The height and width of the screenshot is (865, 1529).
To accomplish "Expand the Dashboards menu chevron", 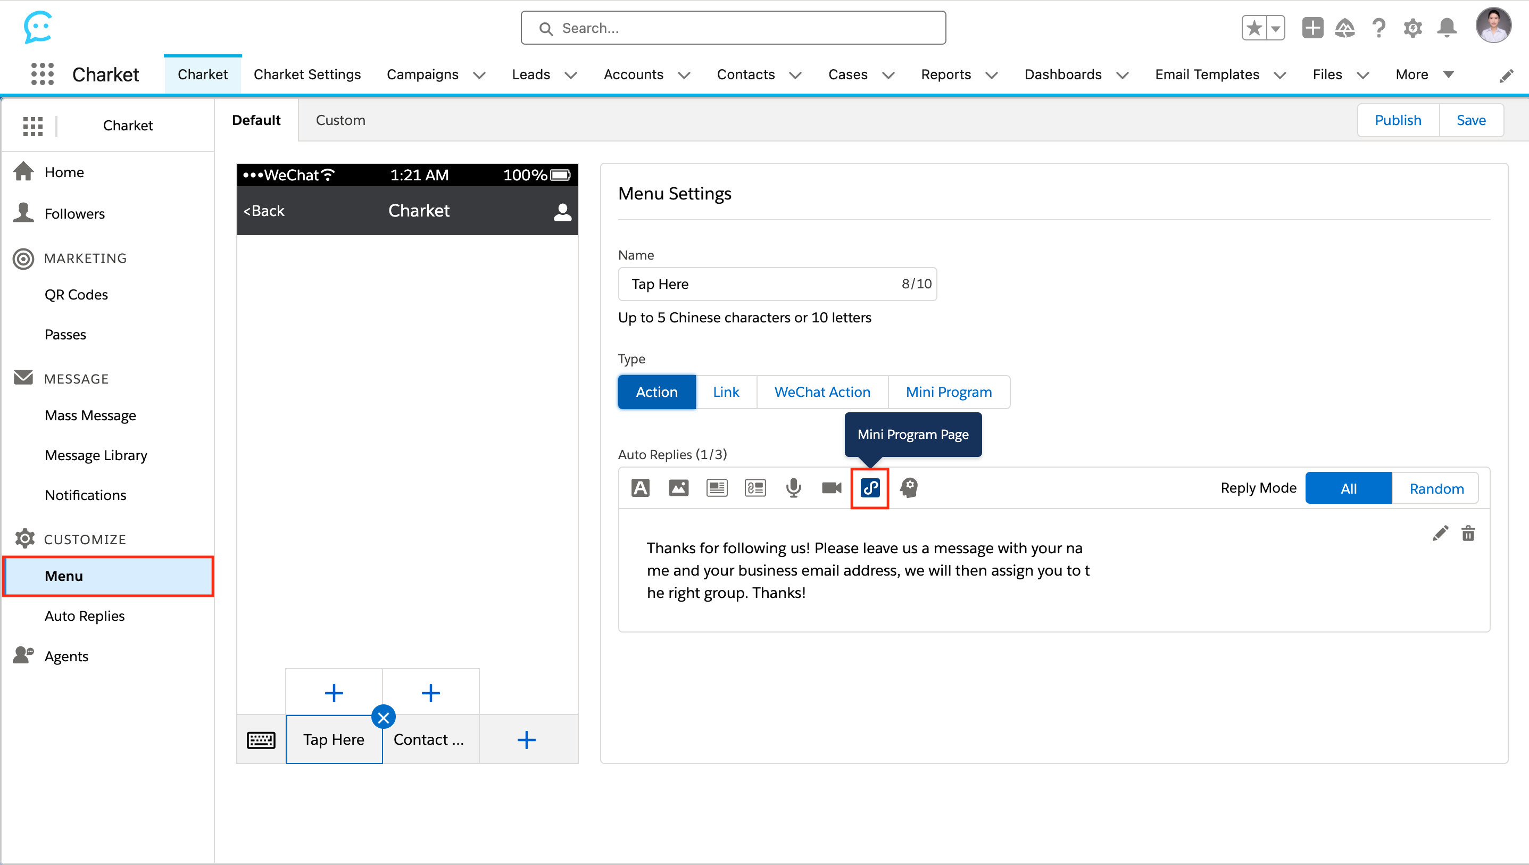I will click(1122, 75).
